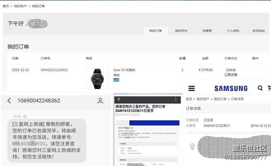Click the 订单号 column header
Viewport: 271px width, 166px height.
[x=45, y=58]
